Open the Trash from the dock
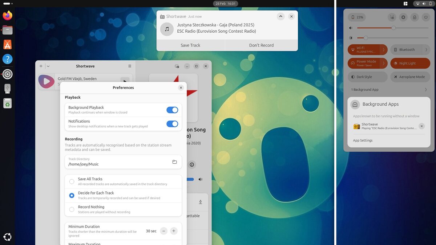The height and width of the screenshot is (245, 436). pyautogui.click(x=7, y=103)
